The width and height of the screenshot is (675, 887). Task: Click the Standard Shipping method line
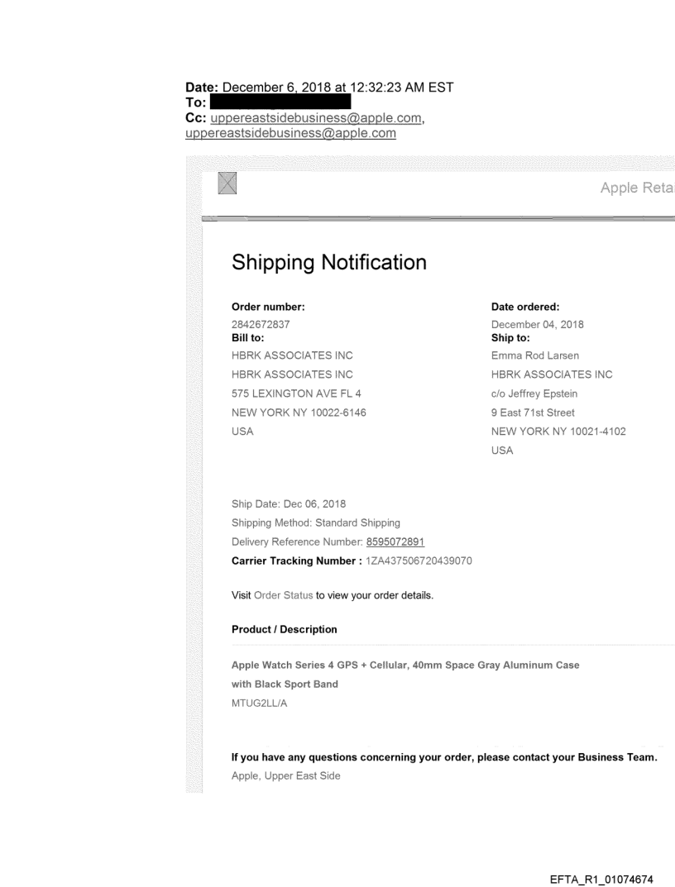pyautogui.click(x=316, y=523)
